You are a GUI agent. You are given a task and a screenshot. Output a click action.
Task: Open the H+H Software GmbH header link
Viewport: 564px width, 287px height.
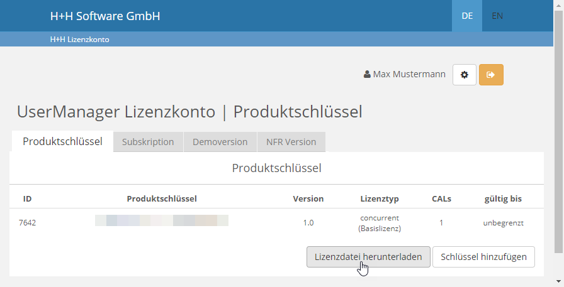[105, 16]
